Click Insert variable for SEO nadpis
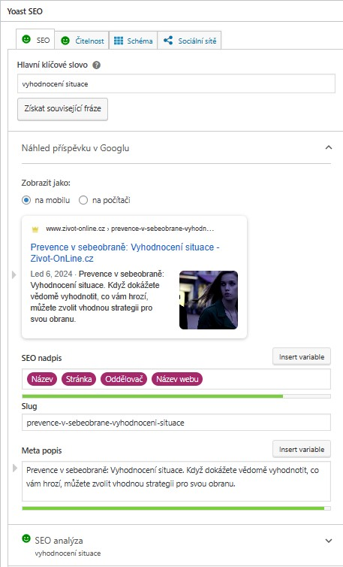 click(302, 357)
